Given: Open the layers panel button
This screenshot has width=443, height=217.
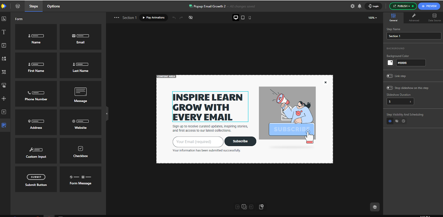Looking at the screenshot, I should pos(375,207).
